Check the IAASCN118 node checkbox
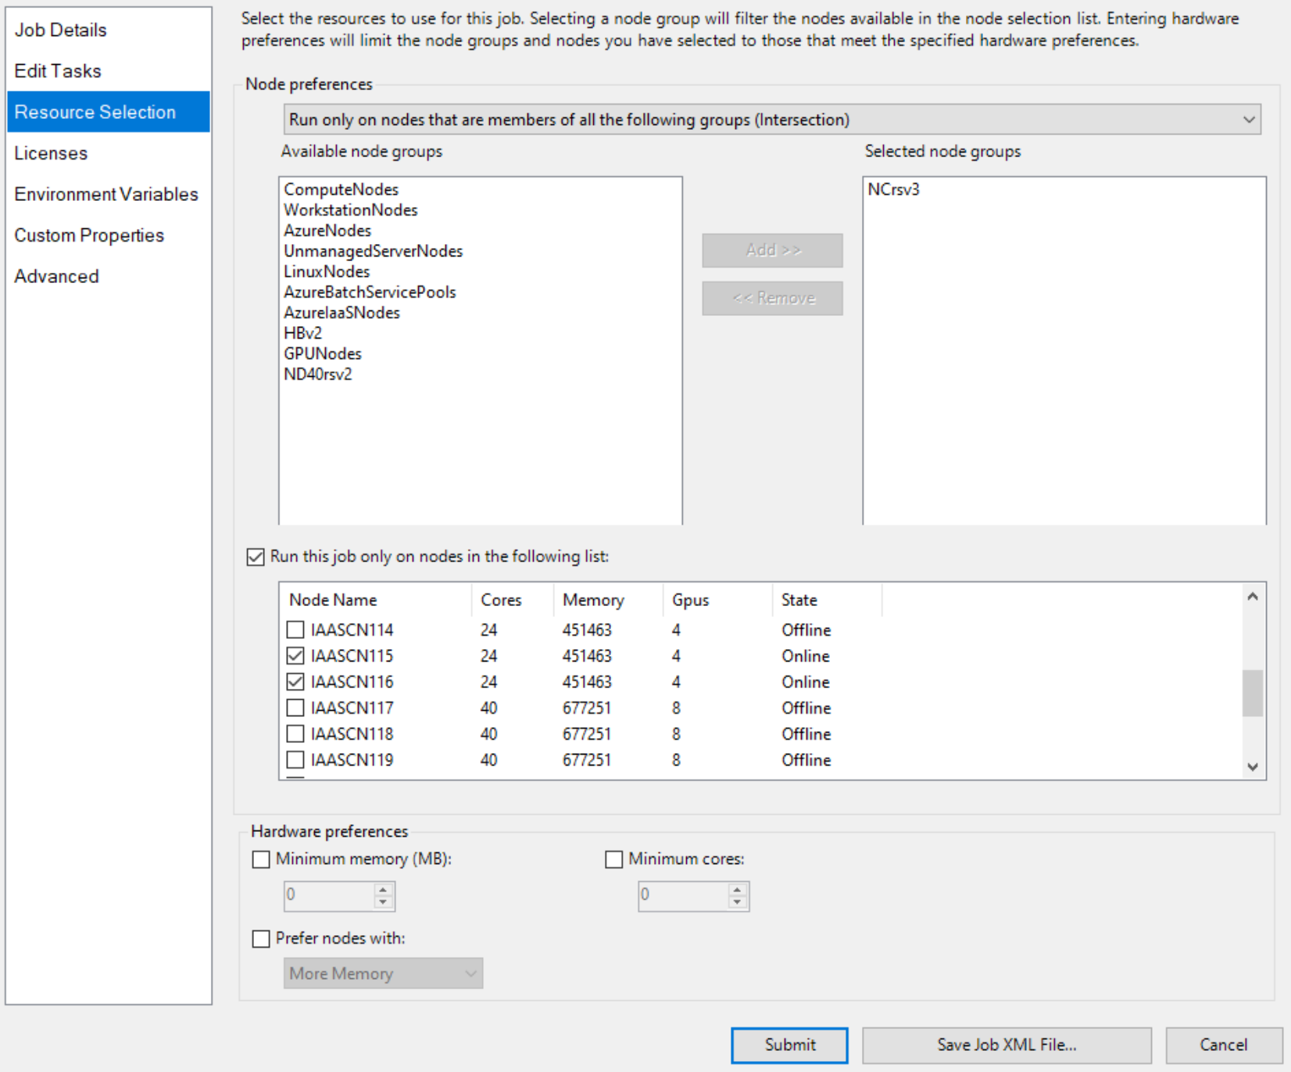Screen dimensions: 1291x1072 (x=295, y=733)
